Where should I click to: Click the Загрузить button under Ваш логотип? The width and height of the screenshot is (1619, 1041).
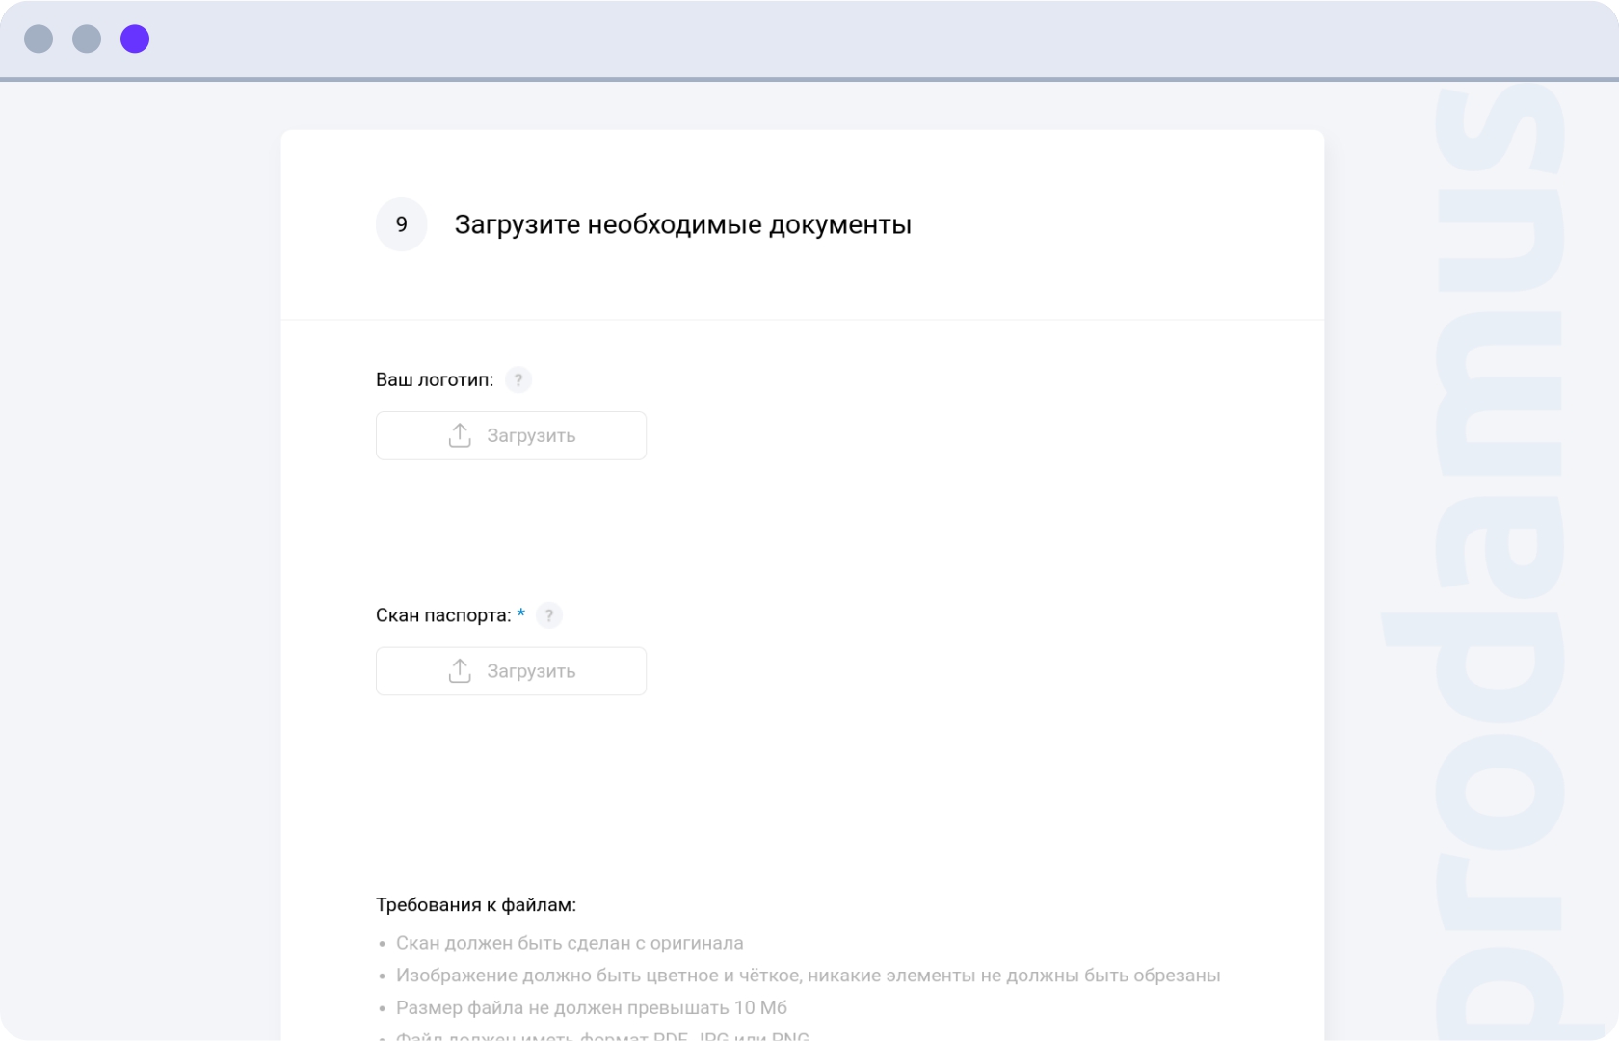pos(511,435)
